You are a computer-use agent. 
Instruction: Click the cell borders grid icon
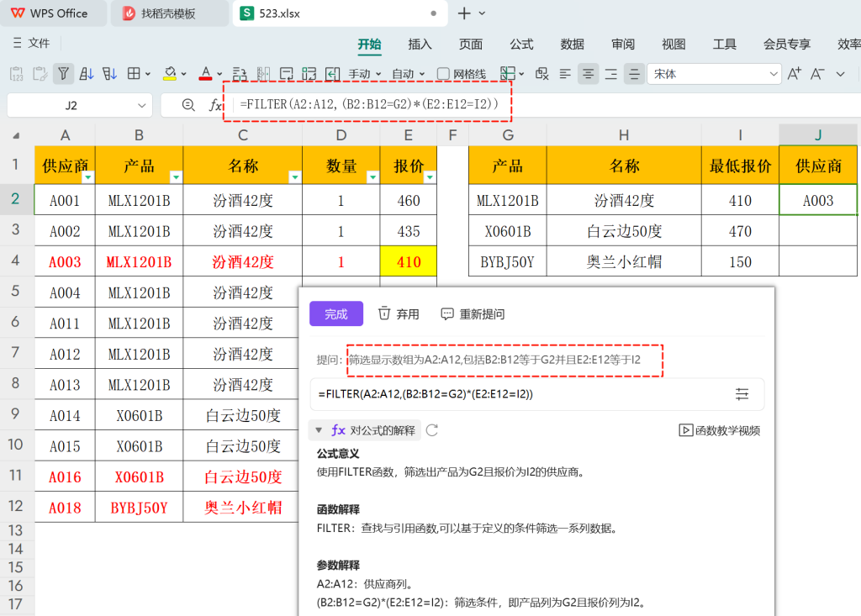click(x=134, y=74)
